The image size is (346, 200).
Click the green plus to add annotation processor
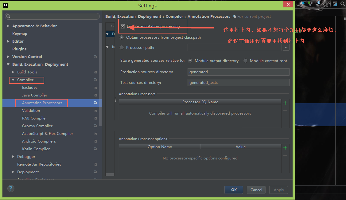(x=285, y=103)
